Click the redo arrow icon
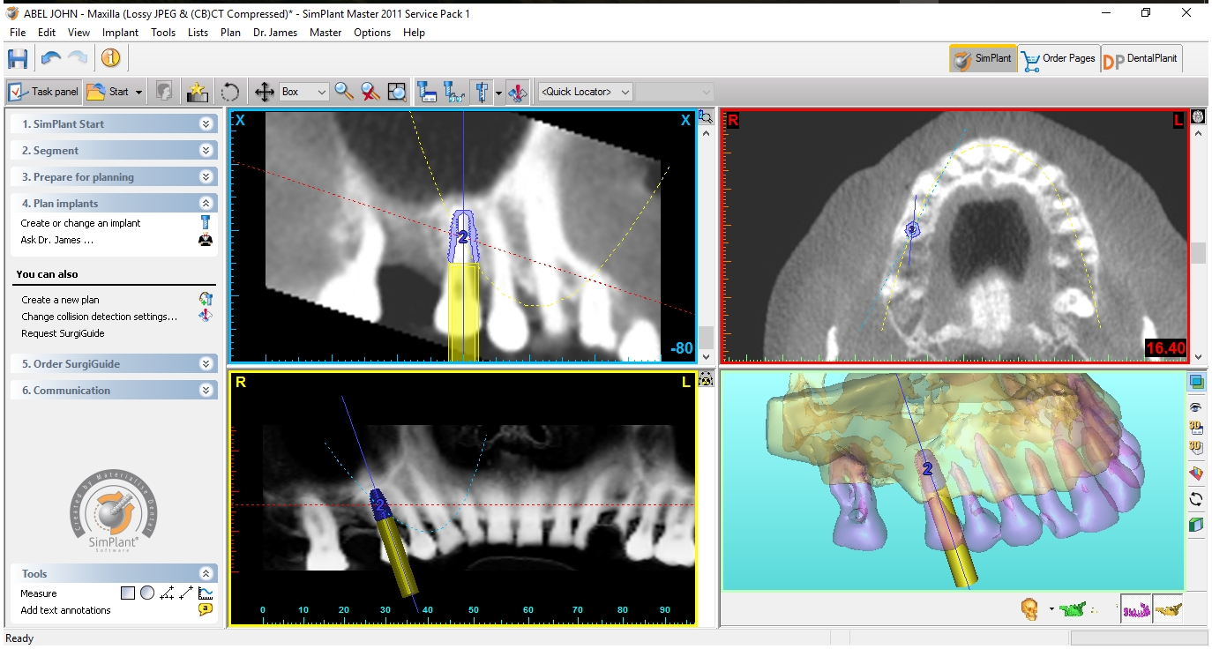Viewport: 1212px width, 649px height. point(79,59)
